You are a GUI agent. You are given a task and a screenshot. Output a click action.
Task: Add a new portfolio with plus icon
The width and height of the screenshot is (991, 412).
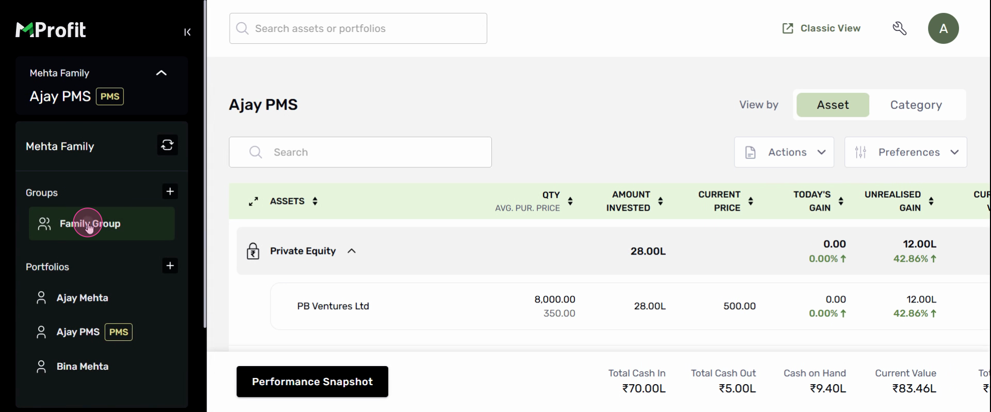170,266
